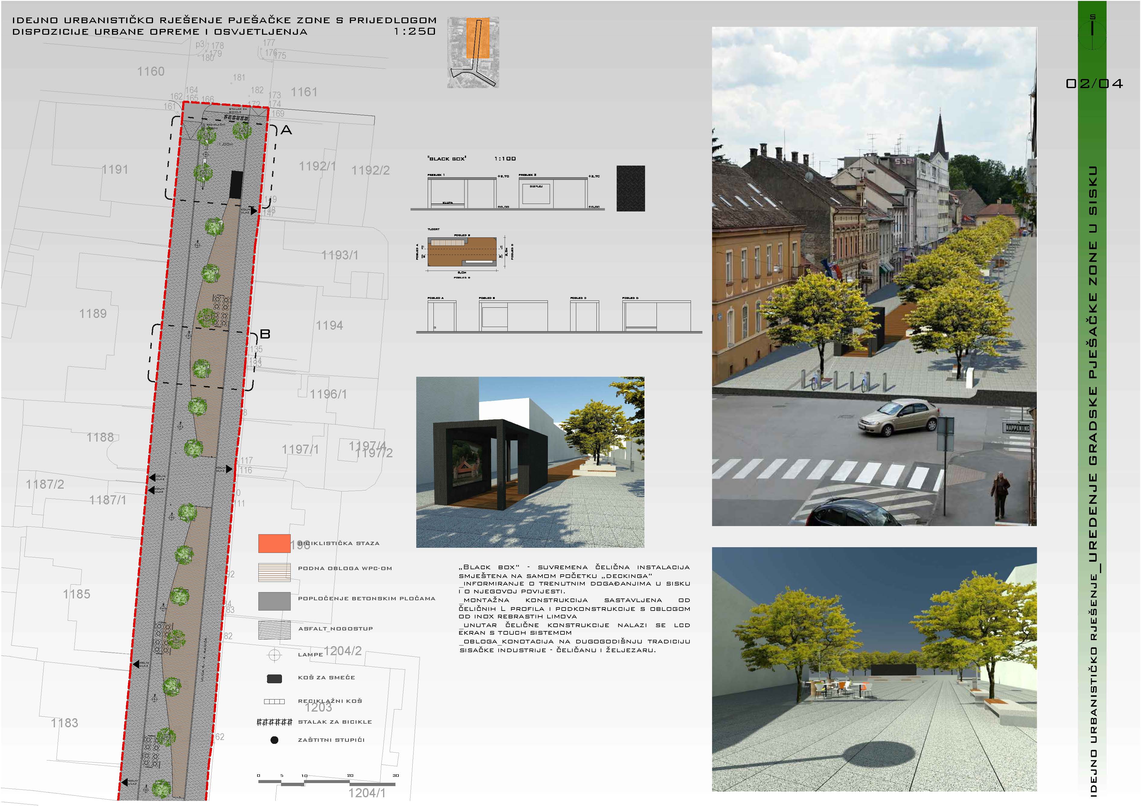Open the aerial location map thumbnail
This screenshot has height=806, width=1141.
[x=473, y=53]
